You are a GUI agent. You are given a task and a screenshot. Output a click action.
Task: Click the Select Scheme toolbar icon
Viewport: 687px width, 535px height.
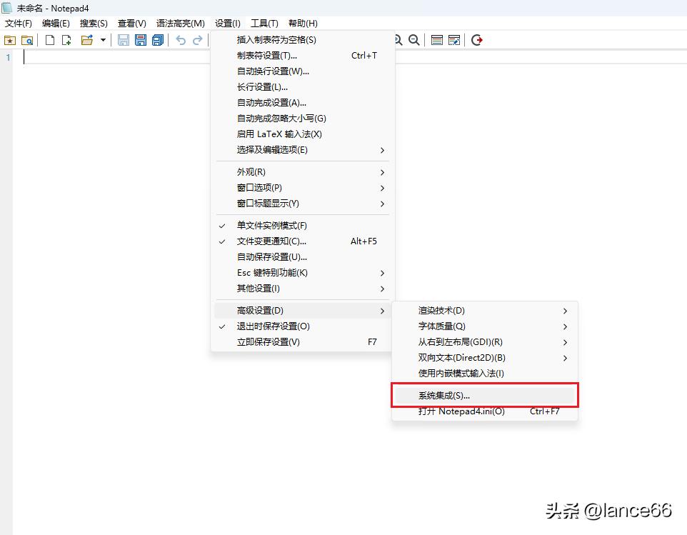[437, 40]
